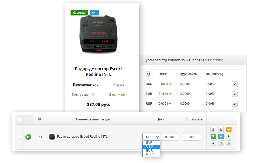
Task: Click the copy/duplicate product icon
Action: (x=221, y=143)
